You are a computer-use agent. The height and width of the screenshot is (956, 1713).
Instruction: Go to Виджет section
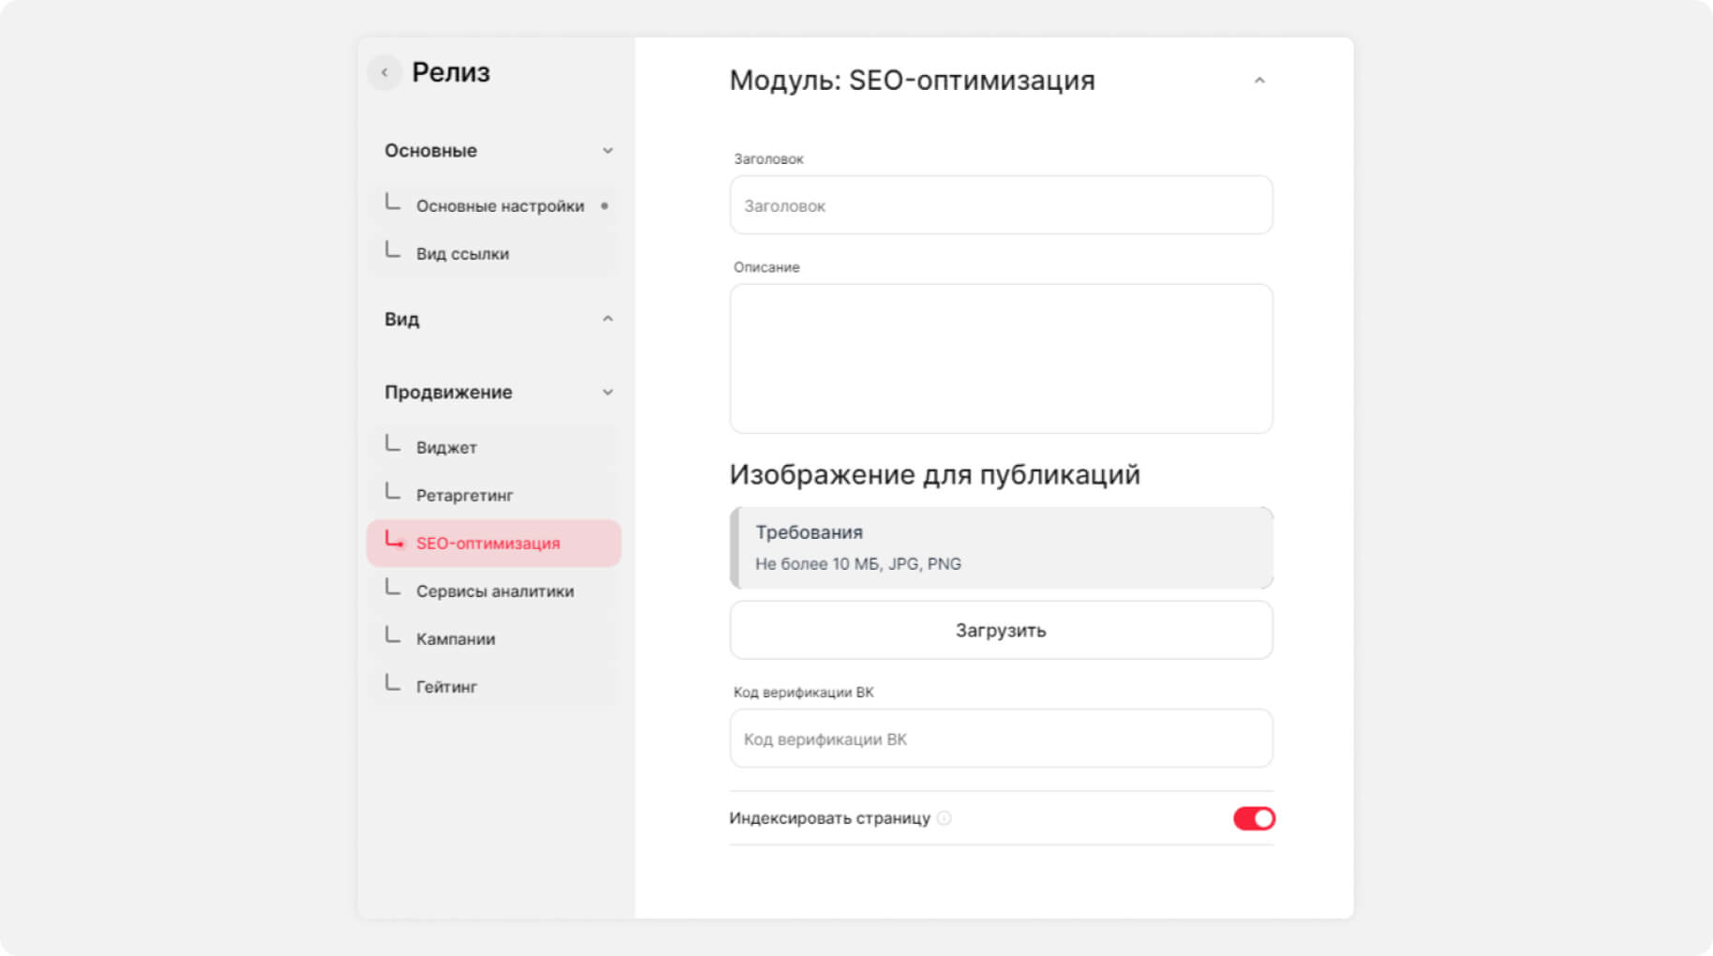[447, 448]
